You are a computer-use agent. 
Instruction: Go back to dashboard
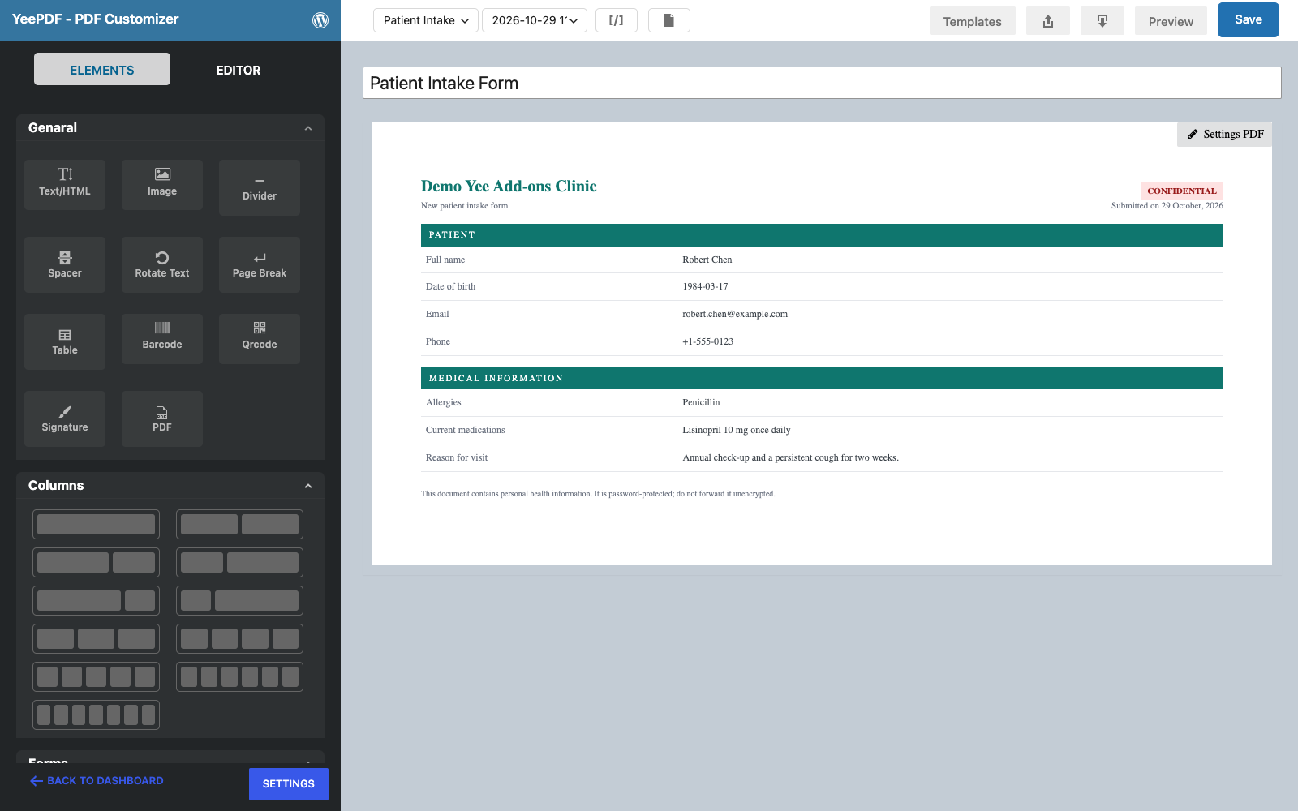pos(97,781)
